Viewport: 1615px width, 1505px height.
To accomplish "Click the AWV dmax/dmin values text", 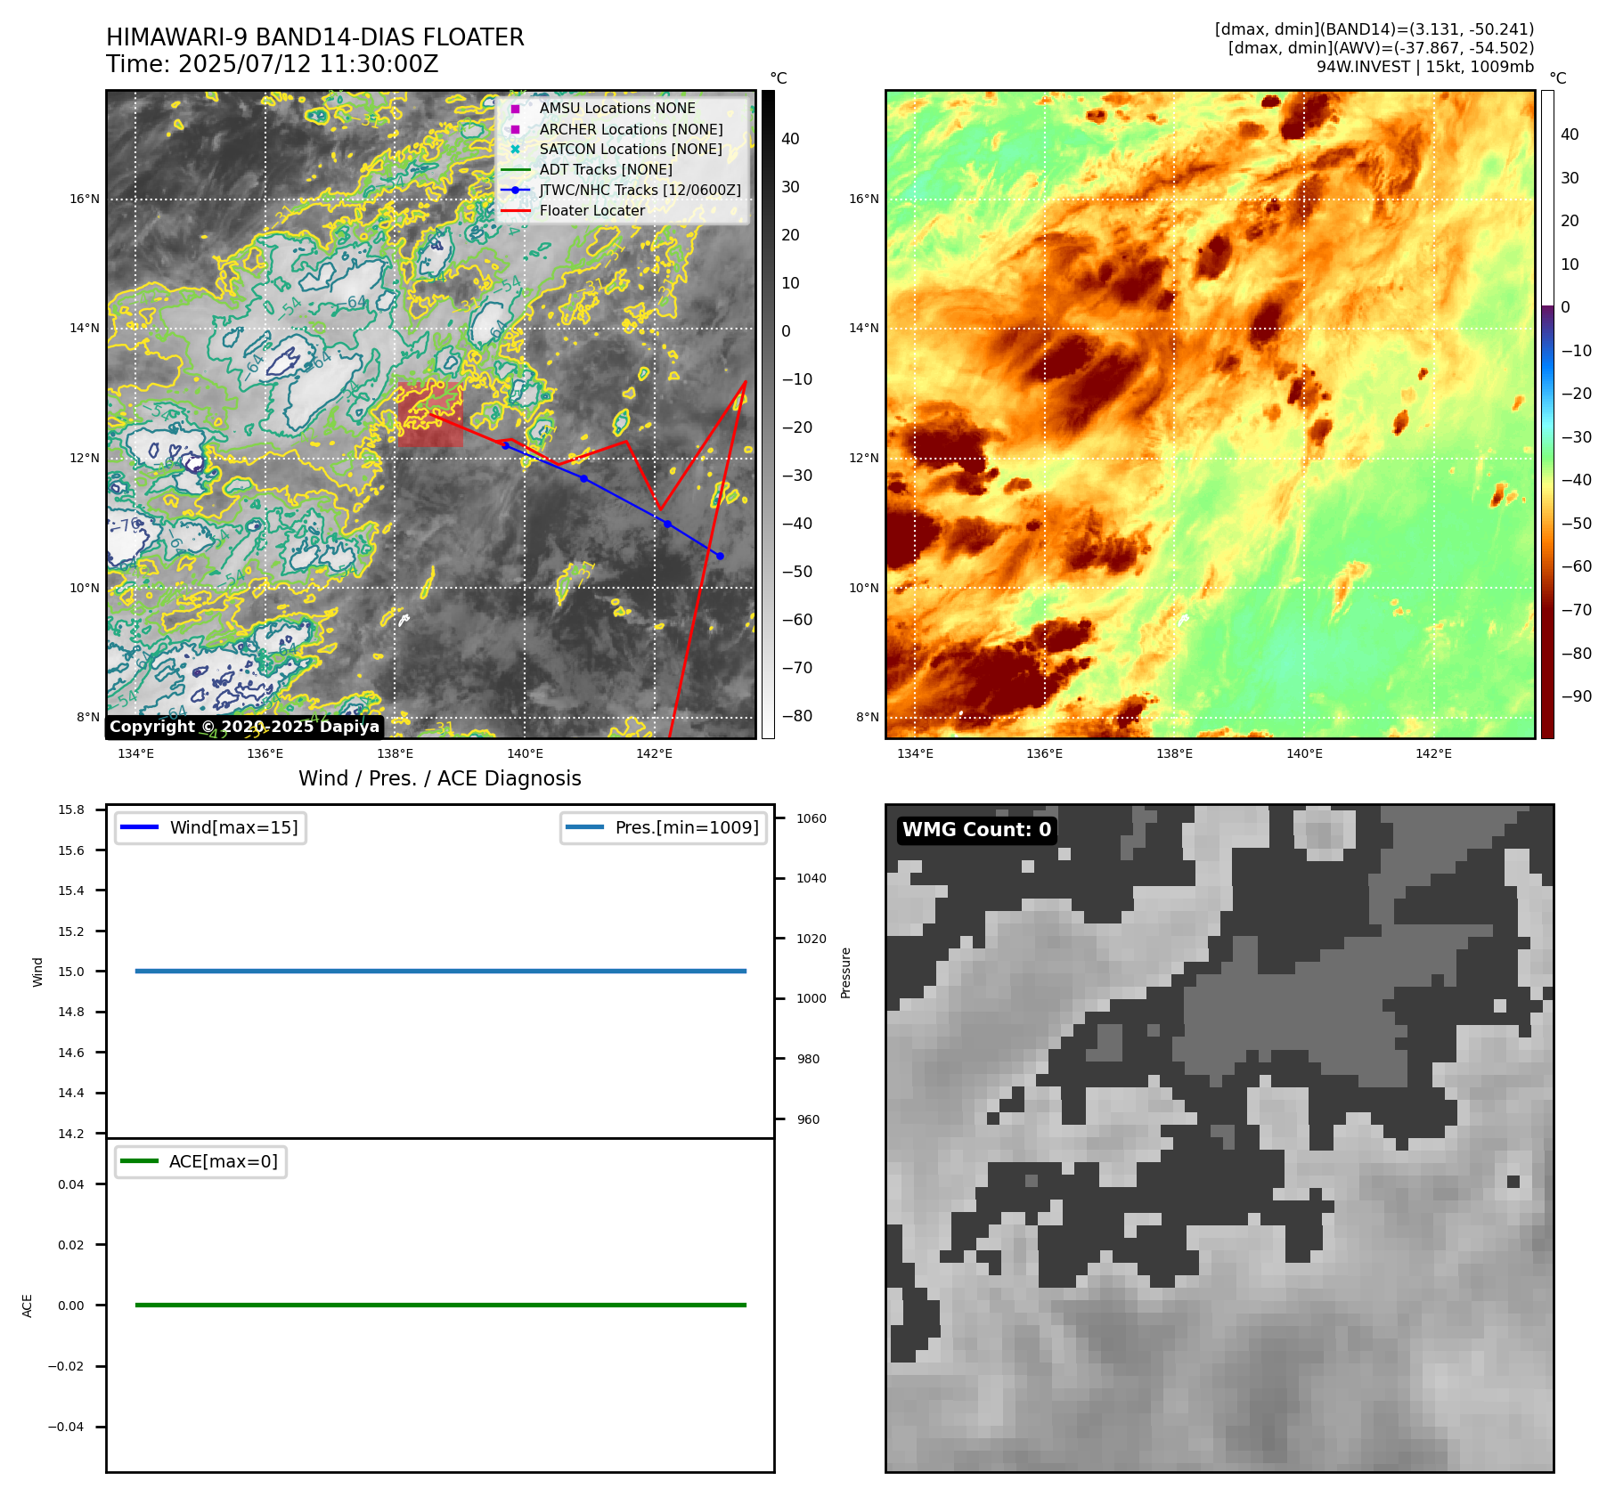I will (x=1381, y=48).
